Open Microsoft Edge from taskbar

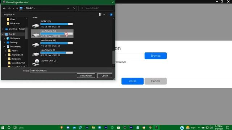80,127
